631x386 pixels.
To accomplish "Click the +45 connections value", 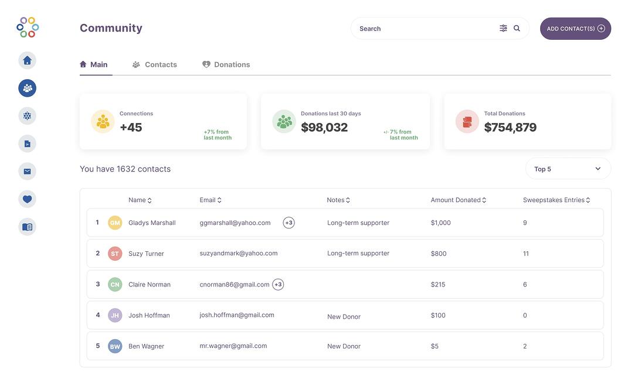I will tap(131, 128).
